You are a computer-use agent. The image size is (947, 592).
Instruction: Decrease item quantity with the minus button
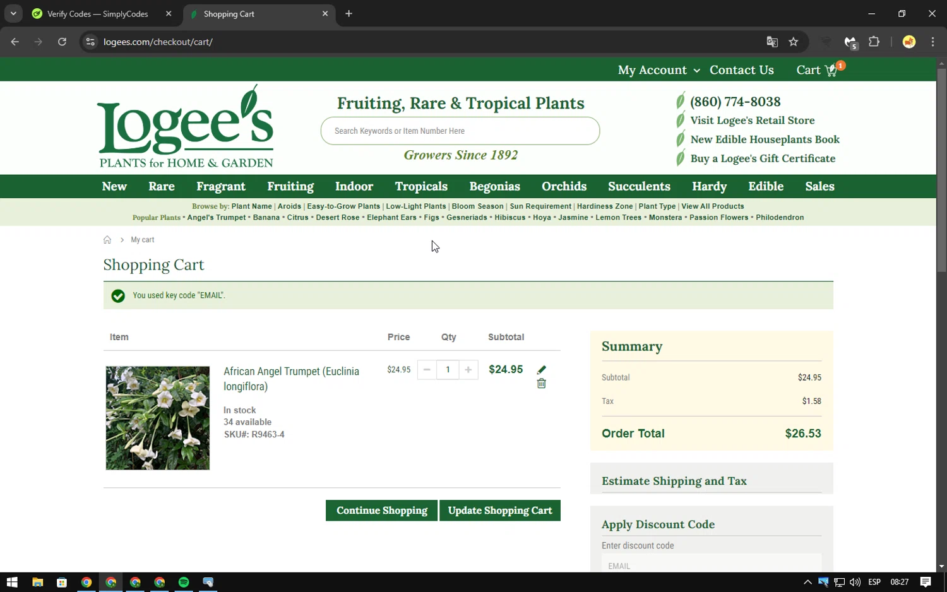[x=427, y=370]
